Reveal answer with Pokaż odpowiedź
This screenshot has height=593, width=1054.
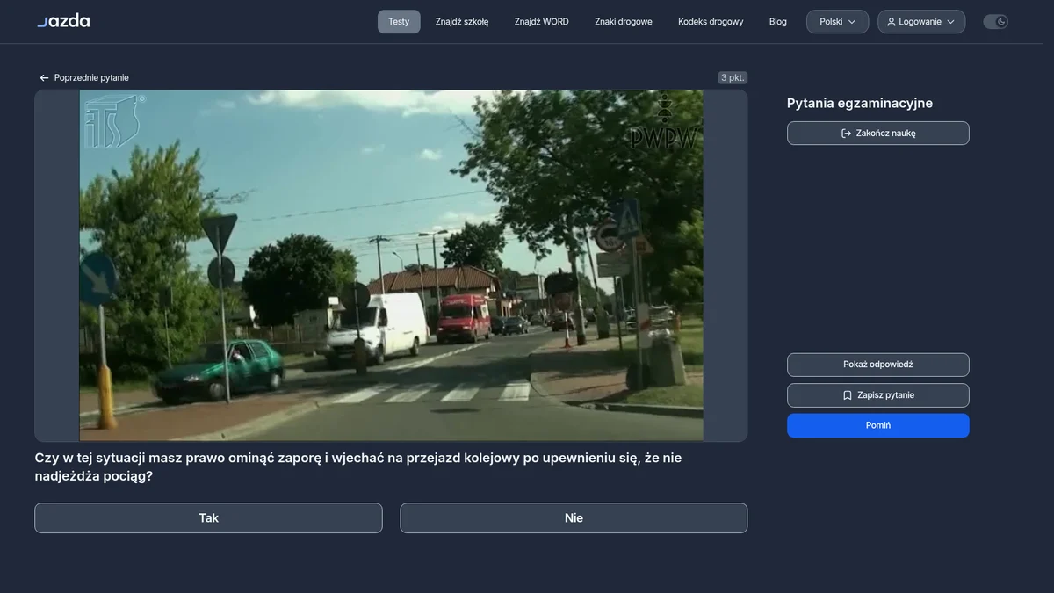click(x=878, y=365)
